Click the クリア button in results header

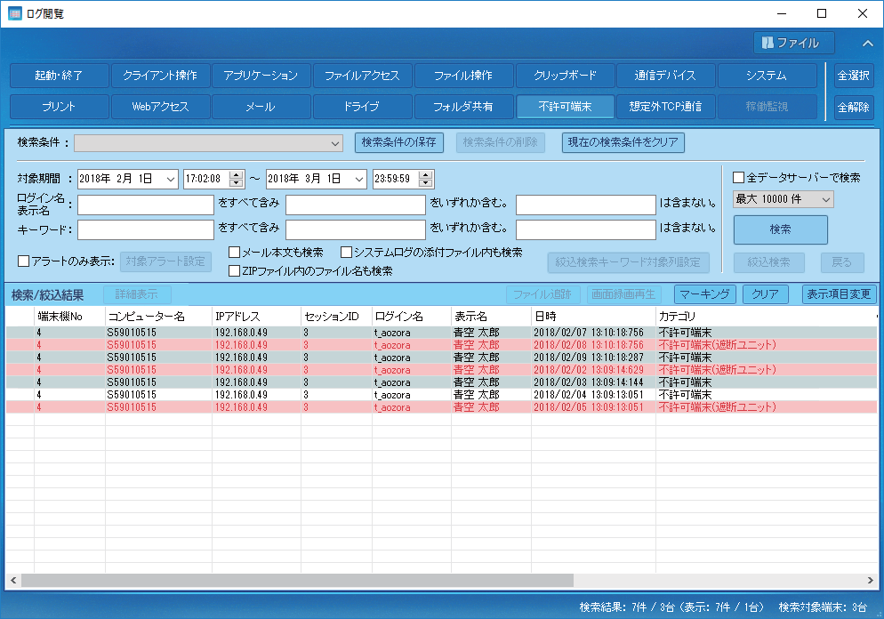point(765,294)
